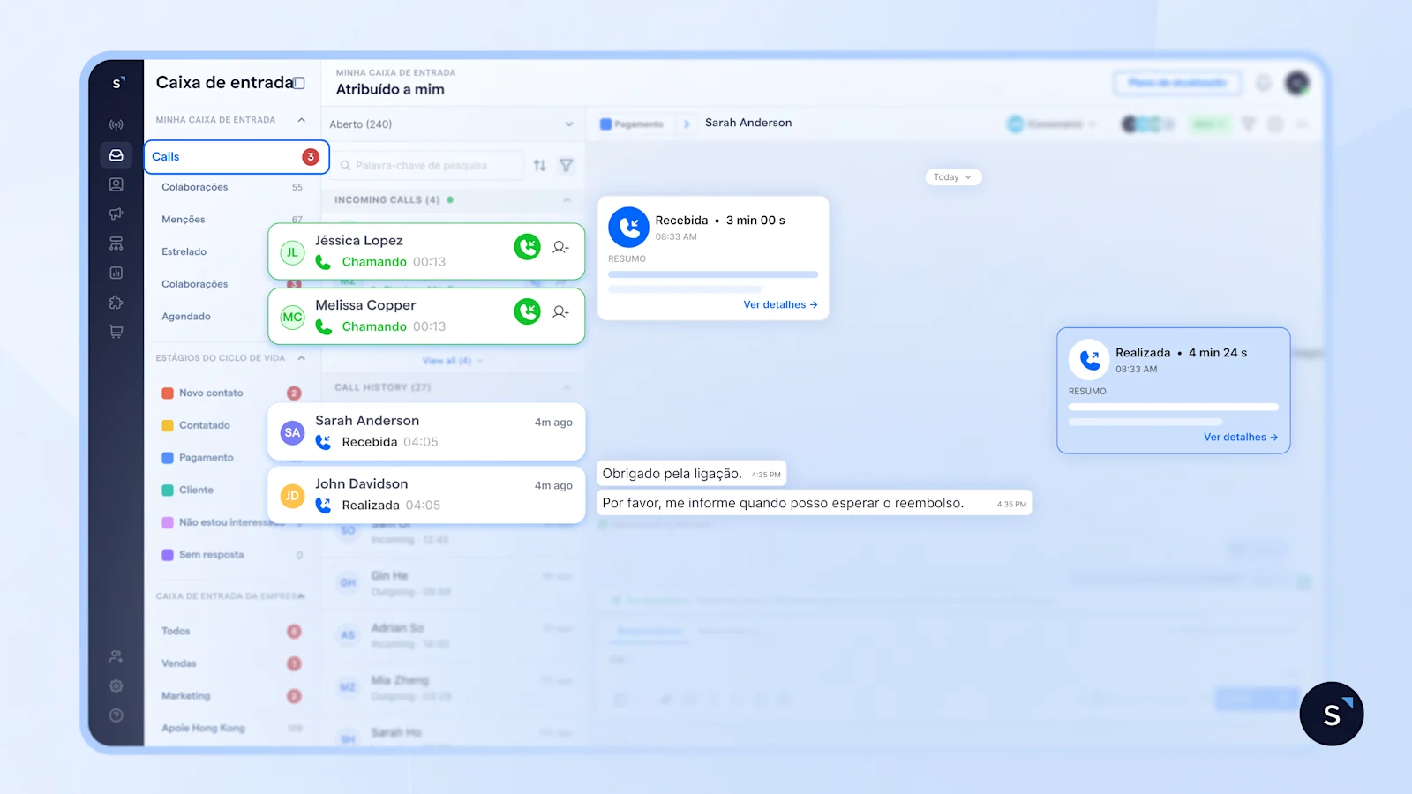This screenshot has width=1412, height=794.
Task: Add participant to Melissa Copper call
Action: click(561, 311)
